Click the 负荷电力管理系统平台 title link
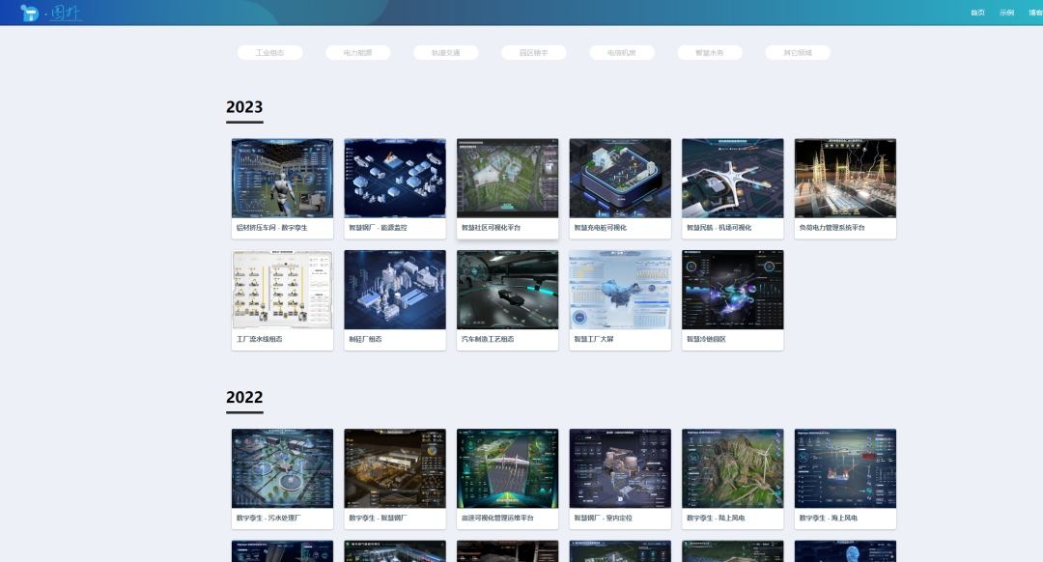The image size is (1043, 562). (832, 229)
